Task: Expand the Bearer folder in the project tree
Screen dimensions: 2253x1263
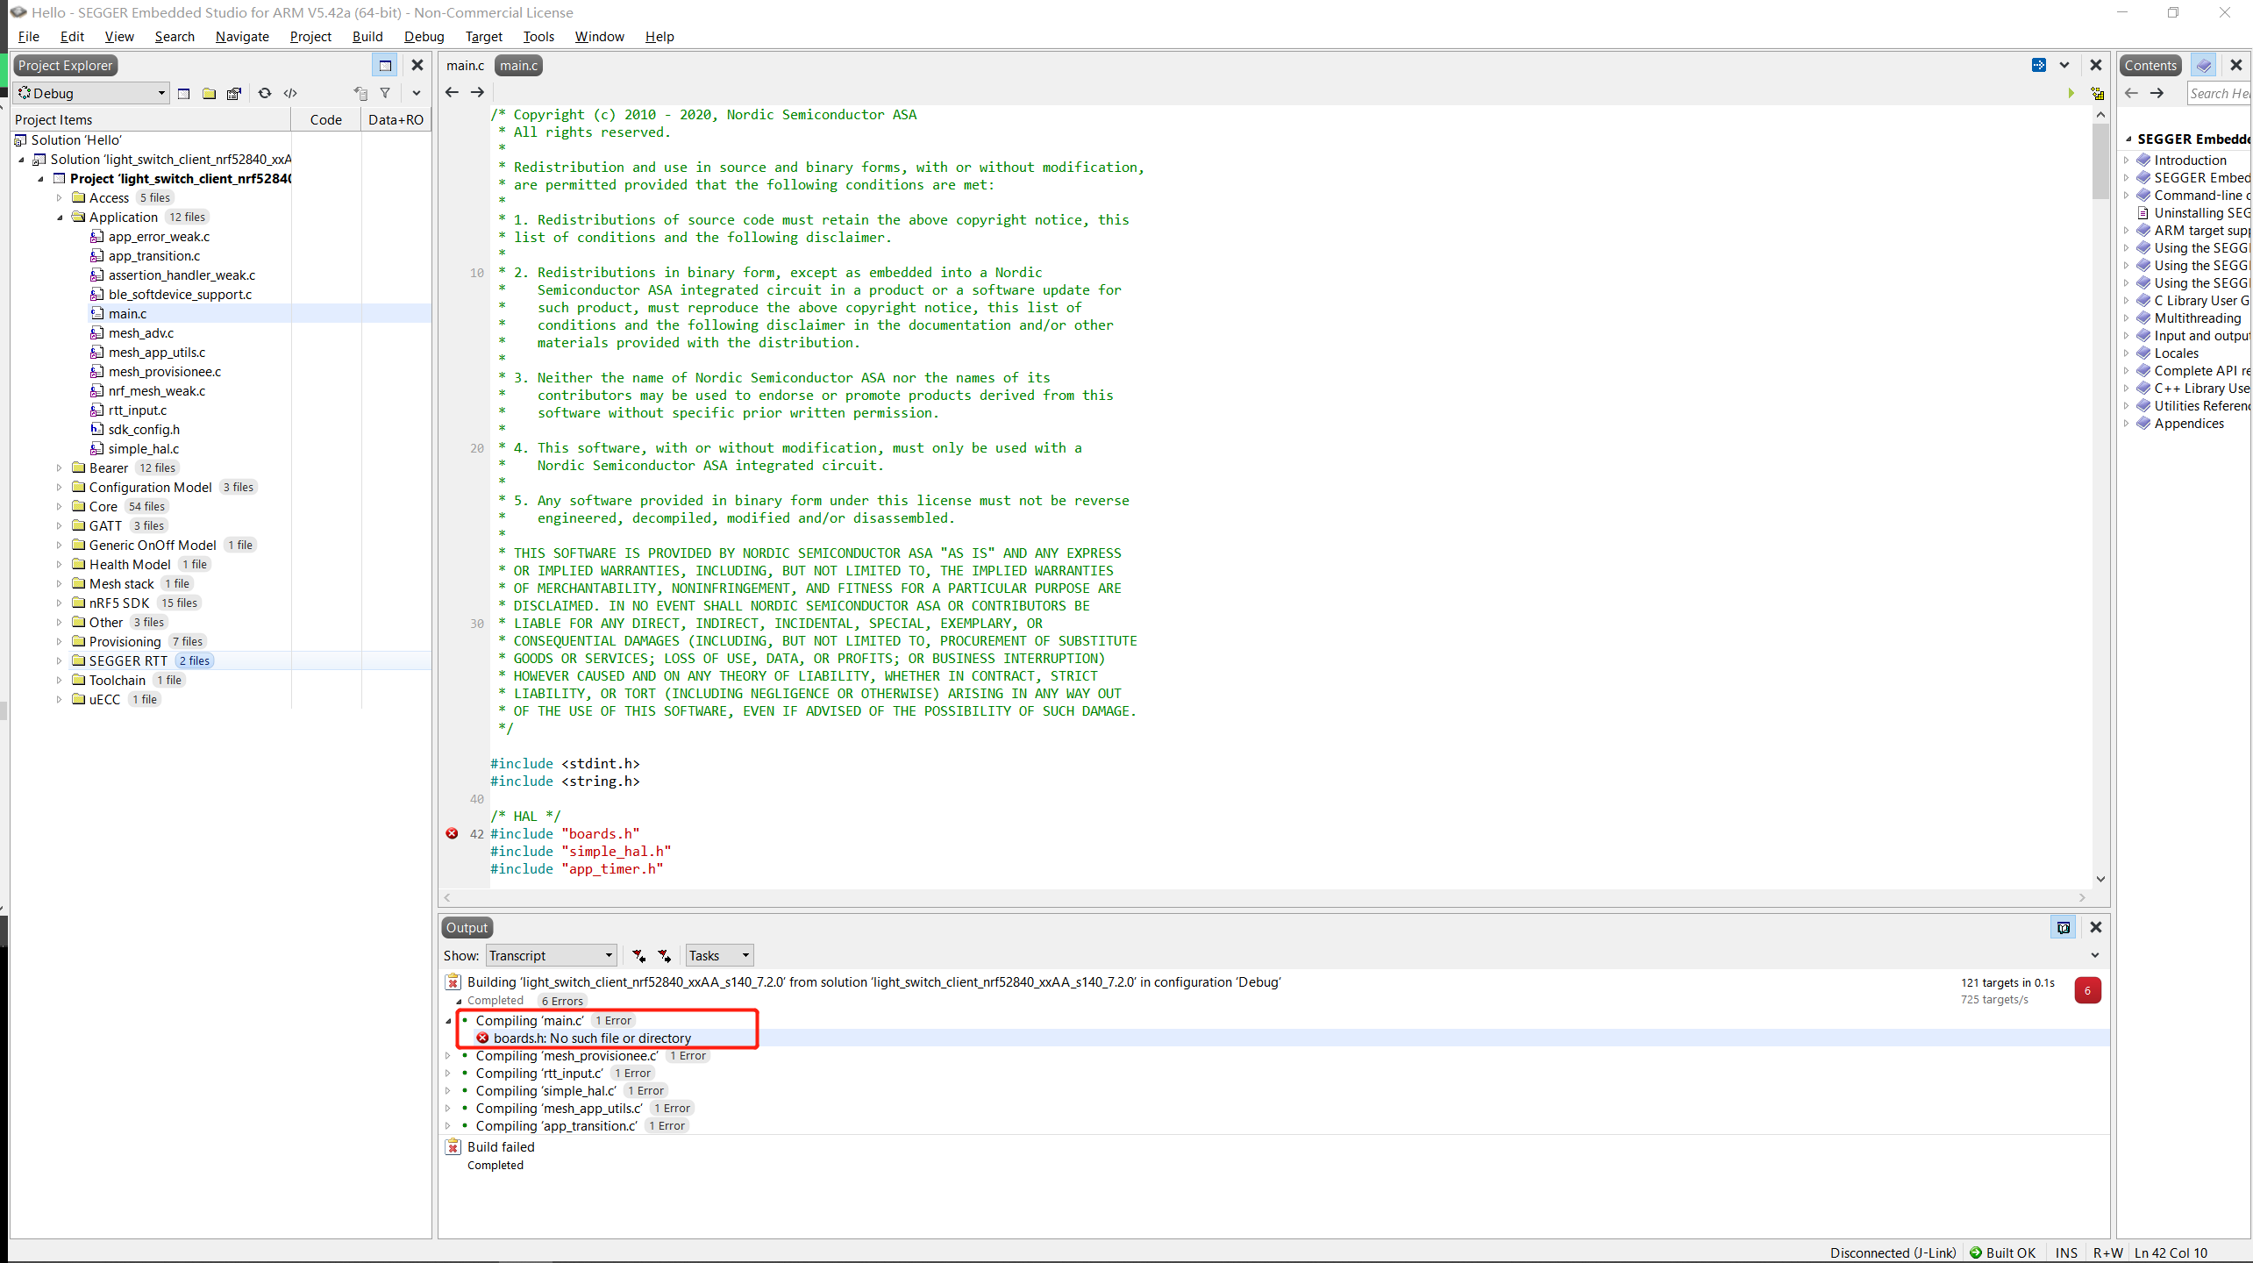Action: click(59, 467)
